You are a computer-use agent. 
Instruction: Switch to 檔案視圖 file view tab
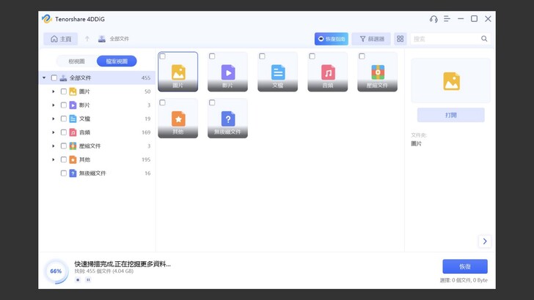[117, 61]
